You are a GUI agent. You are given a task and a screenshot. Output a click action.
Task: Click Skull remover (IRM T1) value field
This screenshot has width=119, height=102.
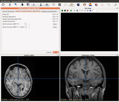click(26, 24)
